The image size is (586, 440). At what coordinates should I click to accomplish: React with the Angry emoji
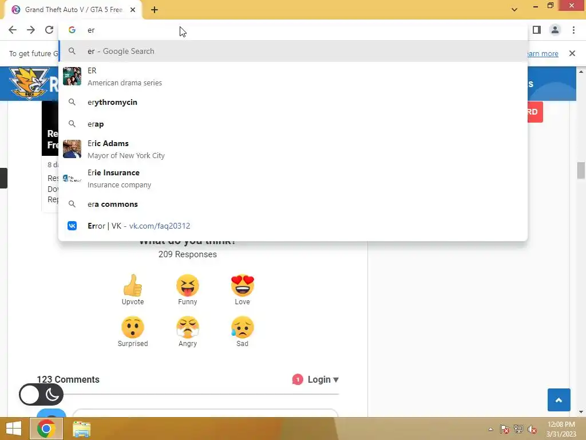coord(188,332)
